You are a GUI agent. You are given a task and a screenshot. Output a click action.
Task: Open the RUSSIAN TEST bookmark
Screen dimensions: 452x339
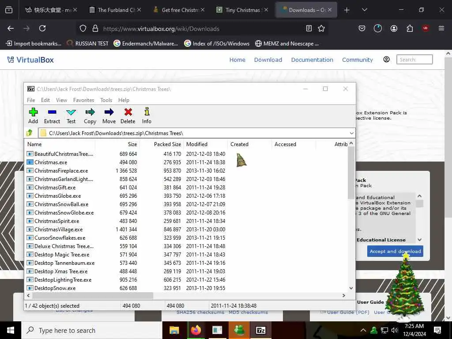[88, 44]
